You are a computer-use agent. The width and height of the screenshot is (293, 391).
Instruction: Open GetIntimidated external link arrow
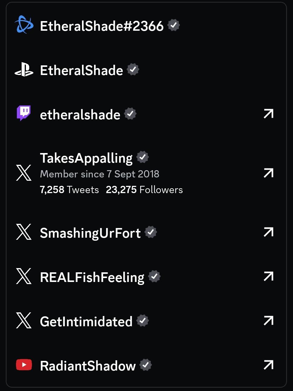pos(268,321)
